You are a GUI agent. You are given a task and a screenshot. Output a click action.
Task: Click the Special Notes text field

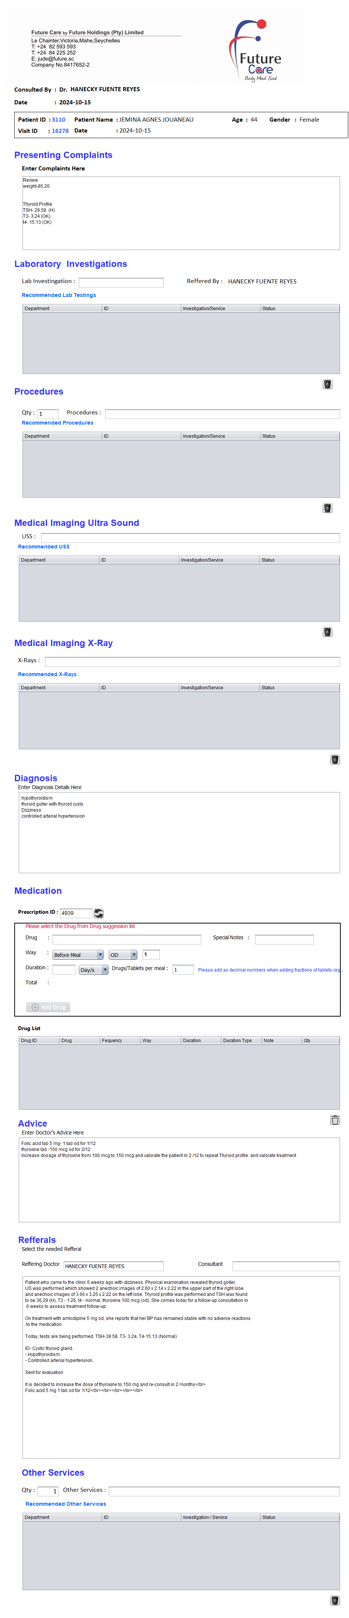pyautogui.click(x=284, y=939)
